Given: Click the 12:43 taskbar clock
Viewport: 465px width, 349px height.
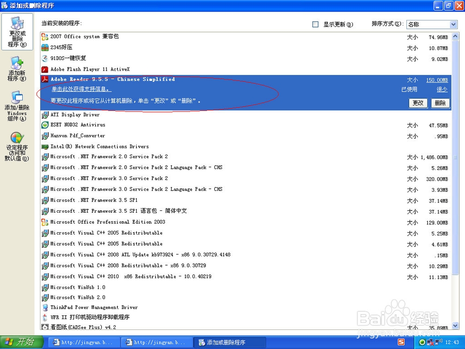Looking at the screenshot, I should [452, 342].
